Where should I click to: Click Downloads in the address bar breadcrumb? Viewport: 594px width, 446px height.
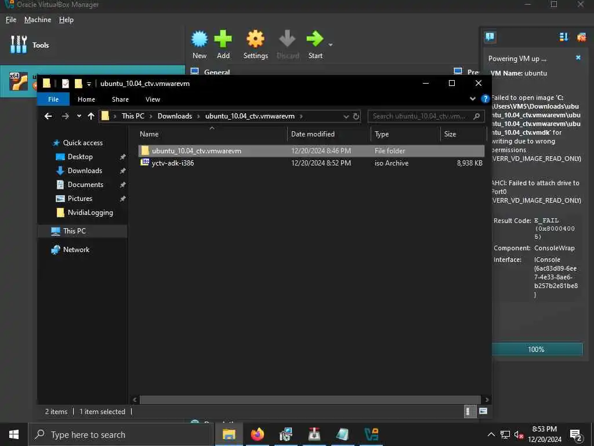coord(175,116)
